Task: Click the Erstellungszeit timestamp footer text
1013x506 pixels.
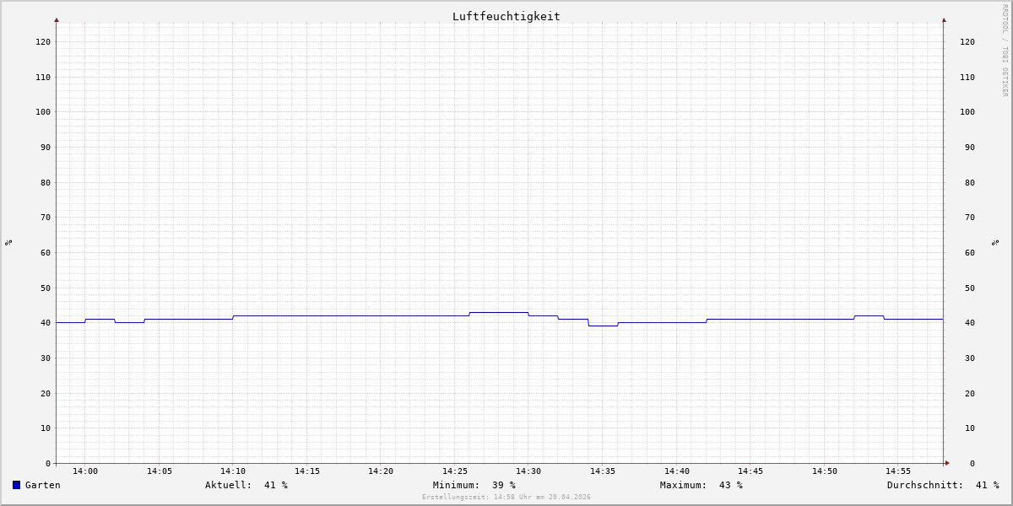Action: (506, 498)
